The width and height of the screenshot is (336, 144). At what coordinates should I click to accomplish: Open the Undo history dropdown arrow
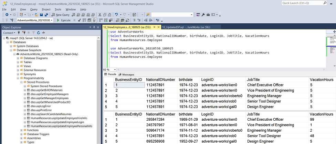coord(120,15)
